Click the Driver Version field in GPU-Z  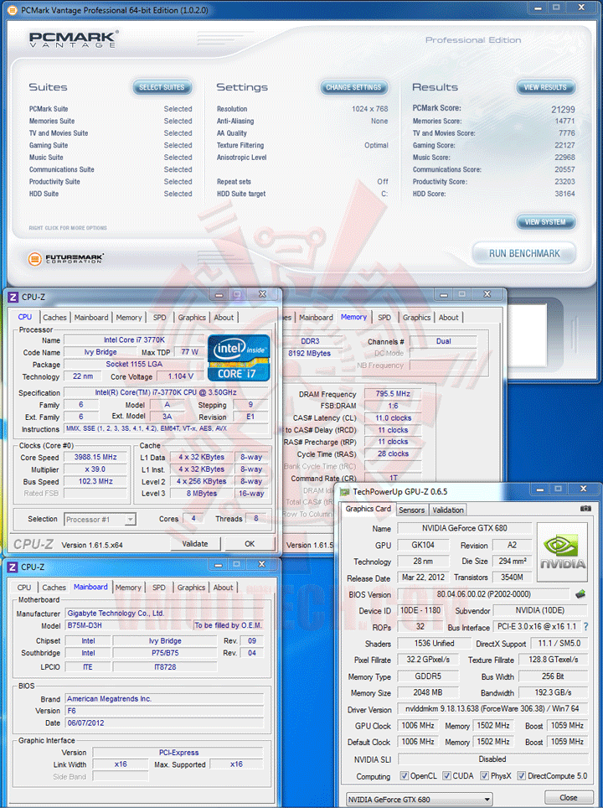point(492,709)
